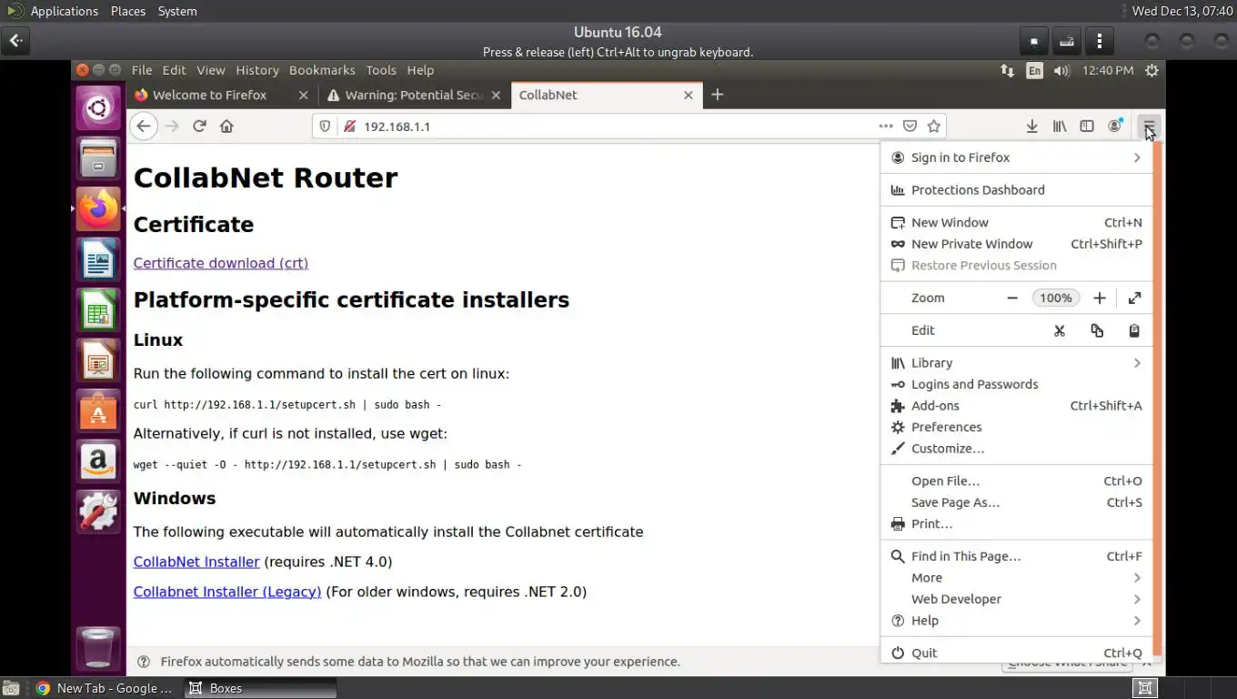
Task: Click the tracking protection shield icon
Action: (x=325, y=127)
